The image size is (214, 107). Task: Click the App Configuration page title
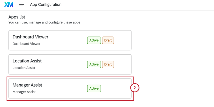click(46, 5)
